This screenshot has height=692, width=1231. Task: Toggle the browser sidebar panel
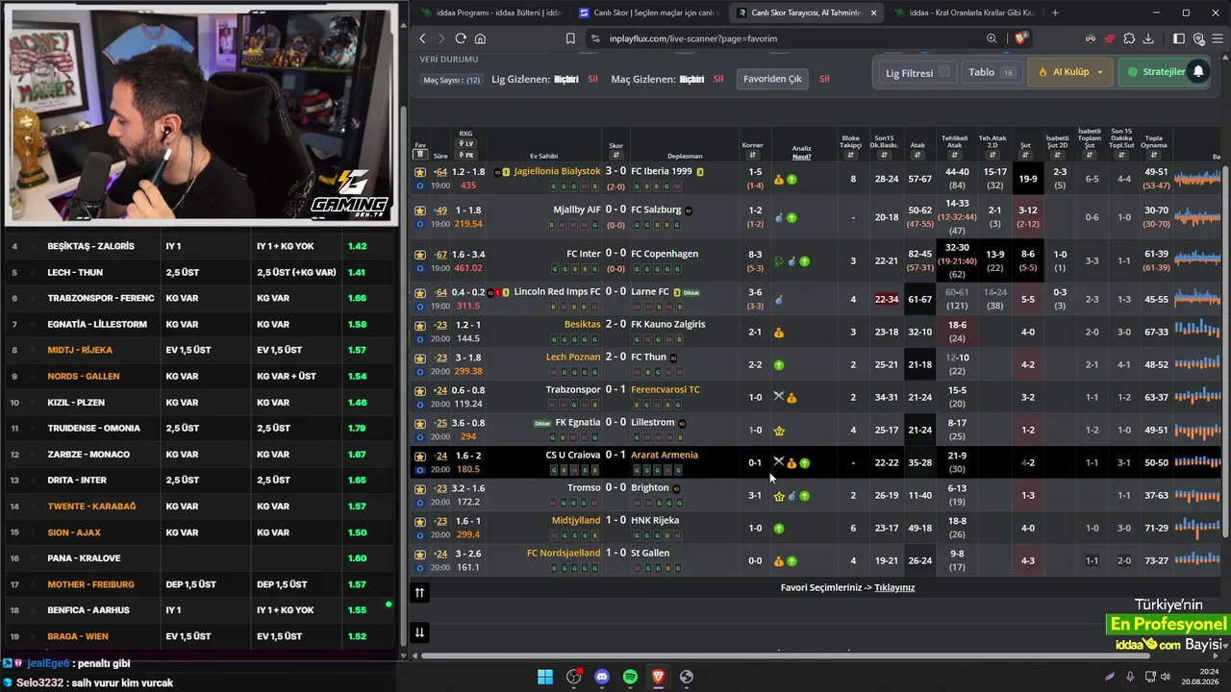(1179, 38)
